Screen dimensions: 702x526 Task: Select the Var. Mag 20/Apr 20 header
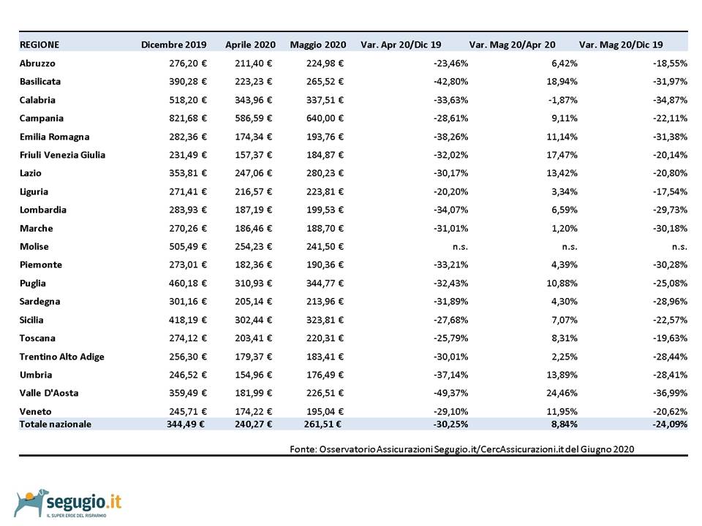coord(512,44)
